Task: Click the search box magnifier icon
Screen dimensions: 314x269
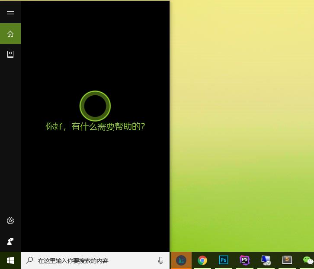Action: [30, 260]
